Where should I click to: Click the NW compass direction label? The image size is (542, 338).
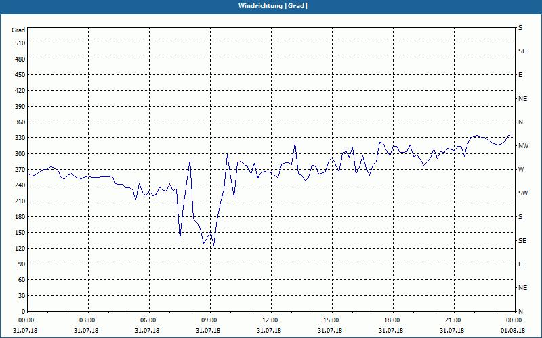click(x=523, y=146)
